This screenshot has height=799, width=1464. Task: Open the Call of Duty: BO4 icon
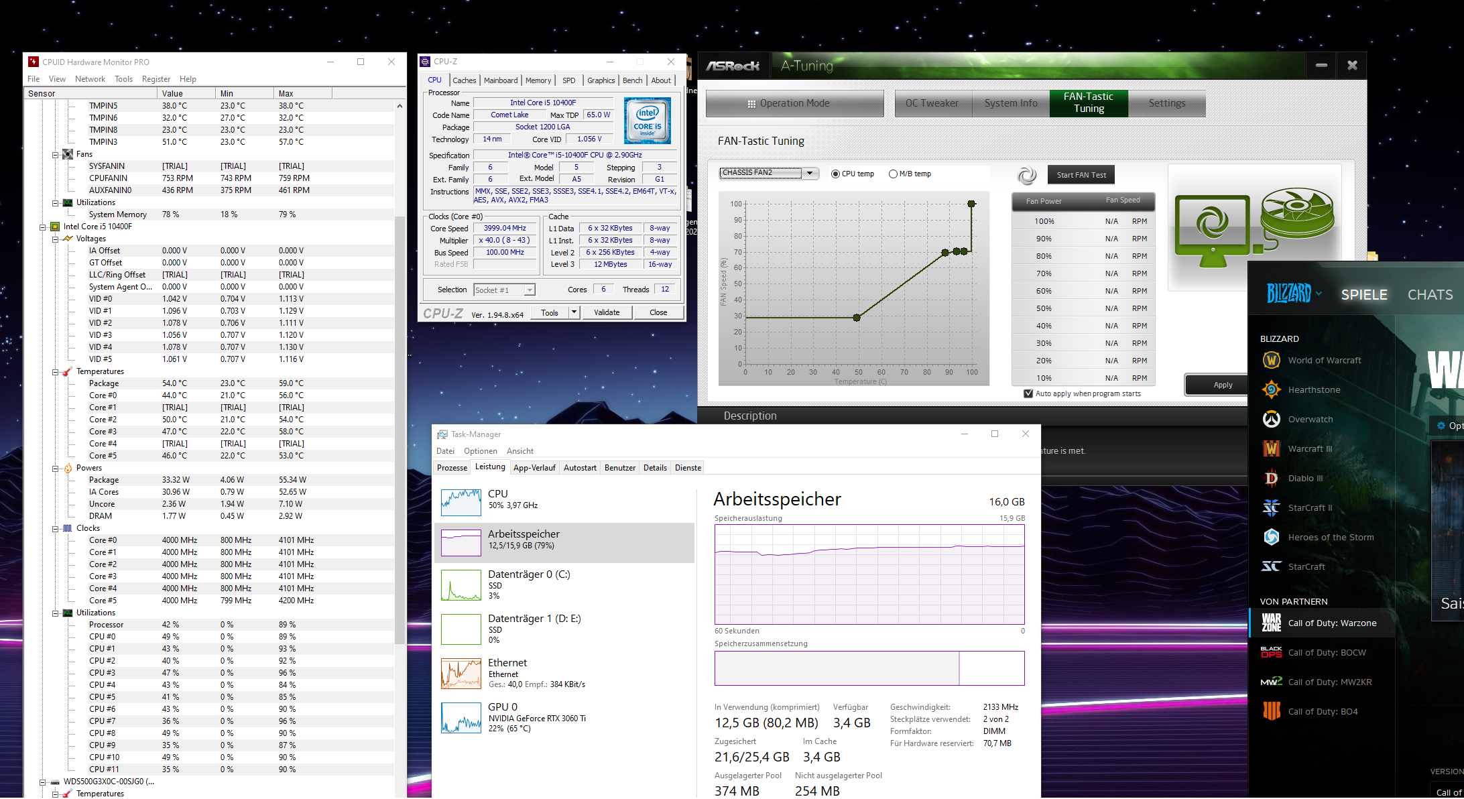pos(1271,712)
